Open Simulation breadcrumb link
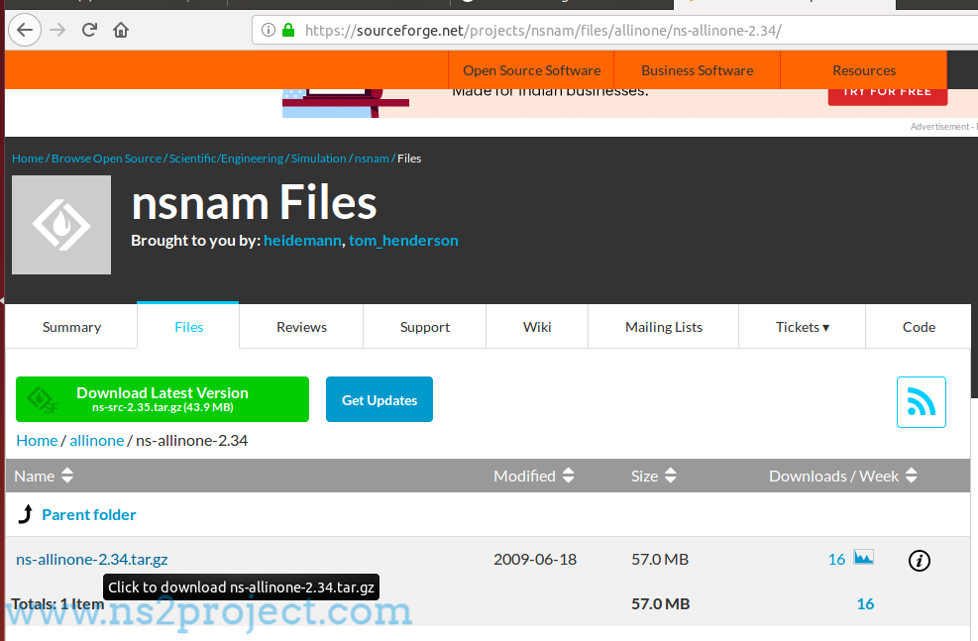The image size is (978, 641). coord(319,159)
